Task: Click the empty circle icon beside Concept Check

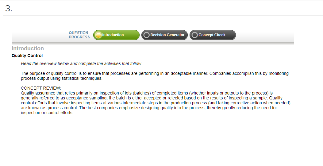Action: tap(195, 35)
